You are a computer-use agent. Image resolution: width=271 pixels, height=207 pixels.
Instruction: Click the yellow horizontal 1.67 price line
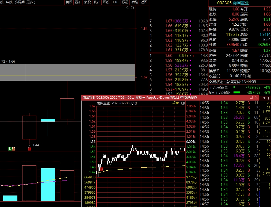point(67,75)
